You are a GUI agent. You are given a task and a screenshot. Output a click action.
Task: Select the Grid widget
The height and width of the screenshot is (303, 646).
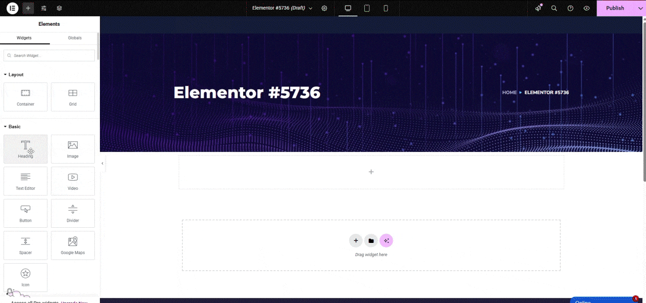click(73, 97)
